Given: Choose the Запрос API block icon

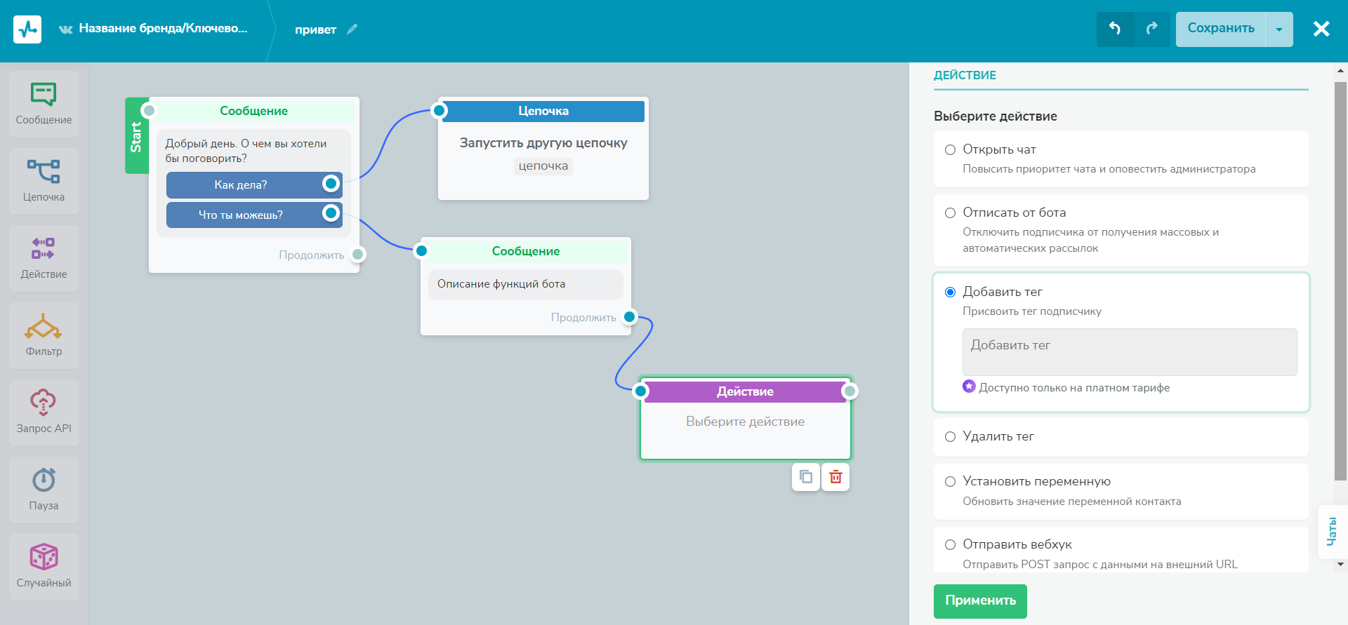Looking at the screenshot, I should pos(44,403).
